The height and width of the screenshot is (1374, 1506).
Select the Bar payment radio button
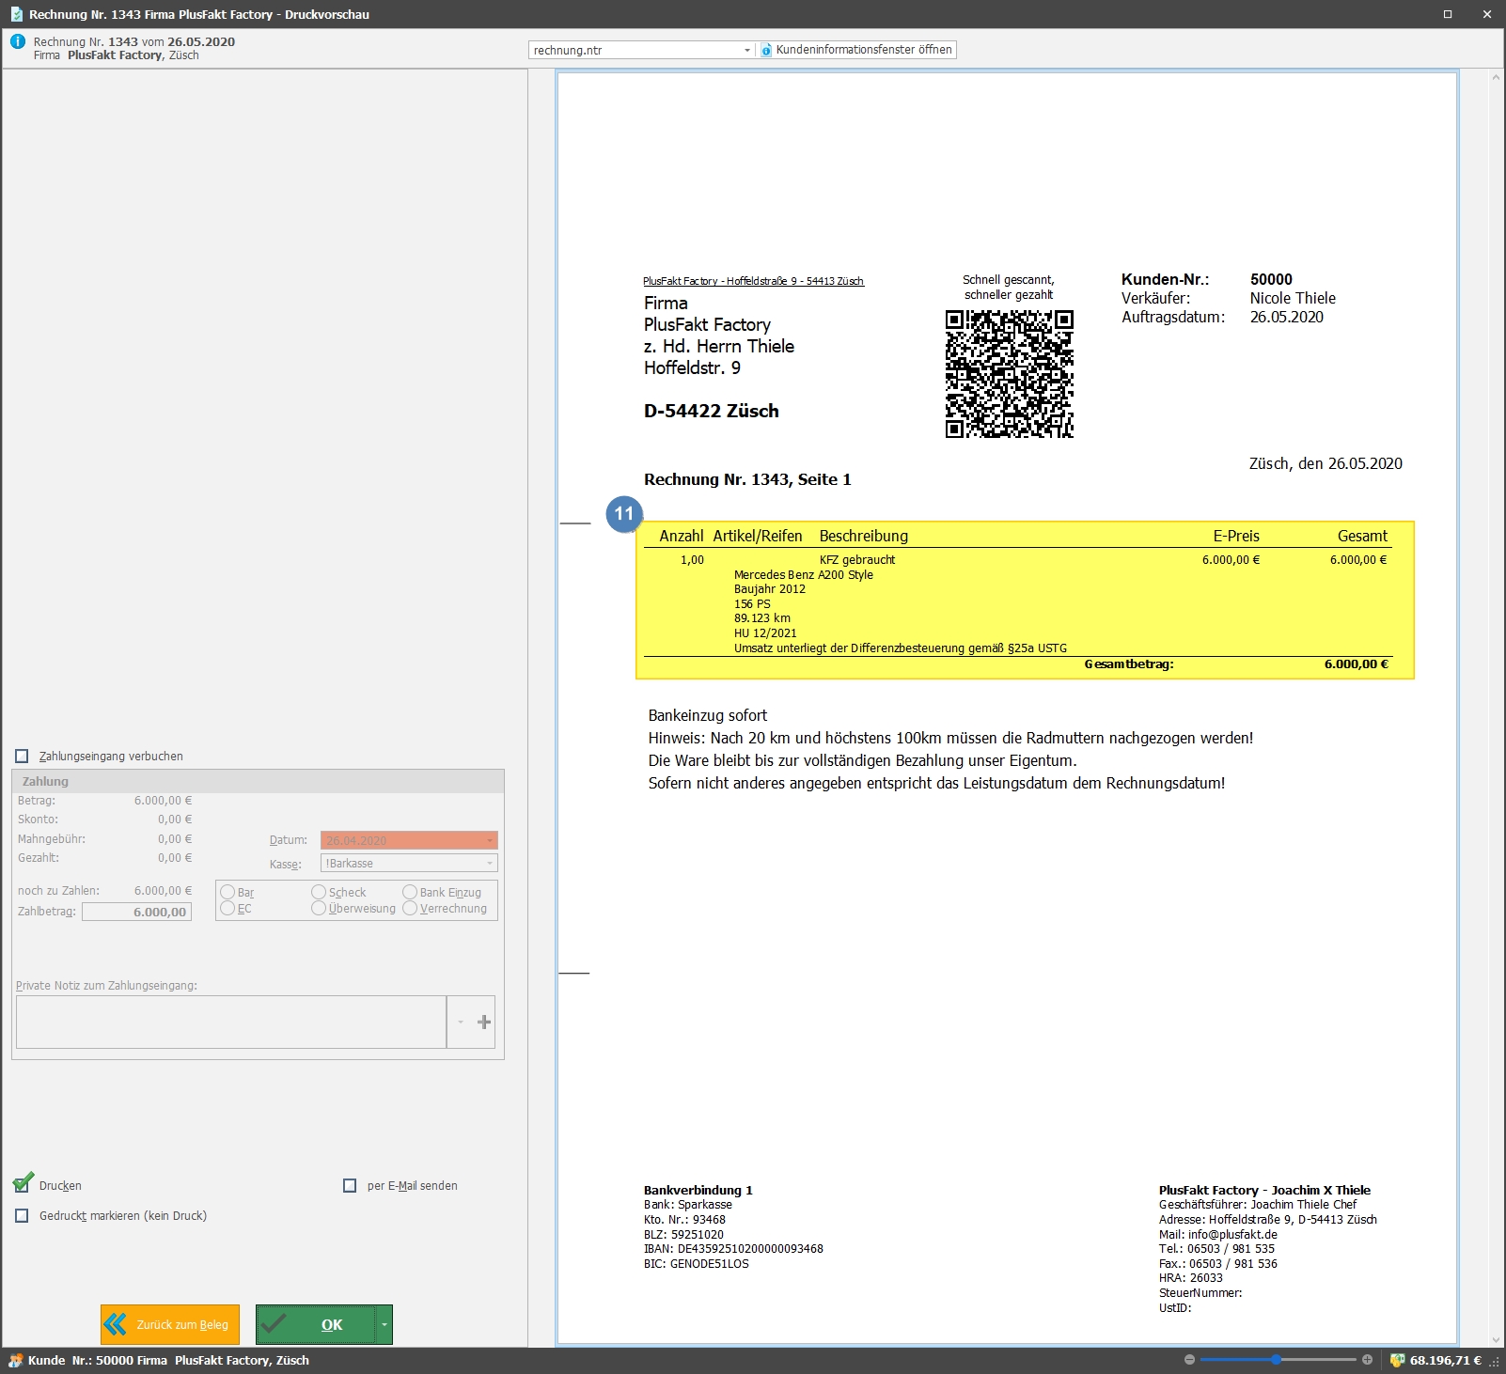(x=227, y=892)
